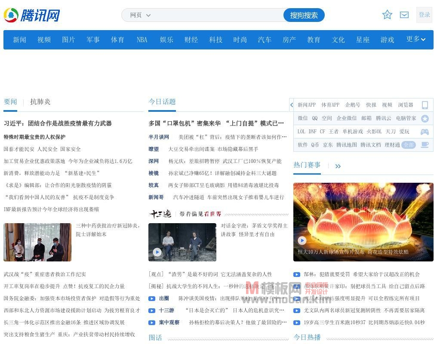This screenshot has height=344, width=437.
Task: Go to the 游戏 channel
Action: [387, 40]
